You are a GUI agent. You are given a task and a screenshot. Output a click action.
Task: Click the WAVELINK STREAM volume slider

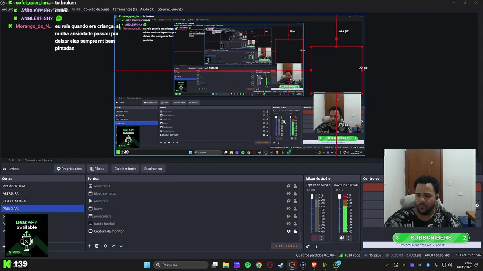[339, 213]
